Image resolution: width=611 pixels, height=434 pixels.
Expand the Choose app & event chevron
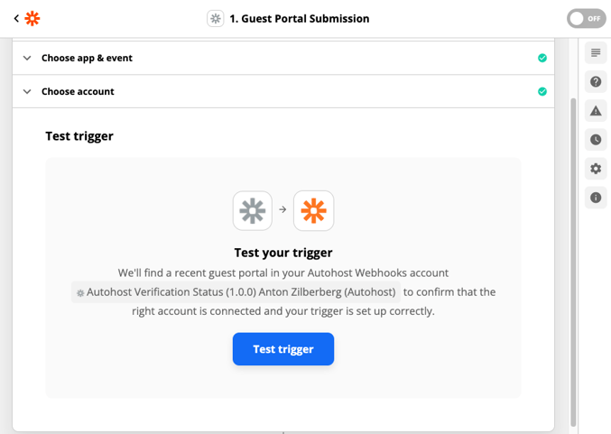[x=27, y=58]
